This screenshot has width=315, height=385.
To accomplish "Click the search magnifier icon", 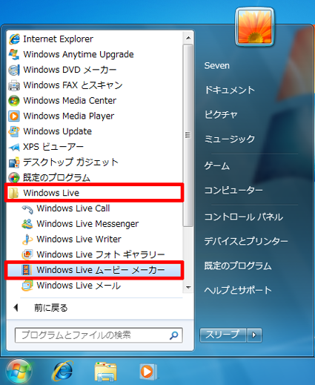I will [174, 335].
